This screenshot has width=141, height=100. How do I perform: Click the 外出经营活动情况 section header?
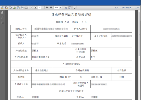pyautogui.click(x=71, y=64)
